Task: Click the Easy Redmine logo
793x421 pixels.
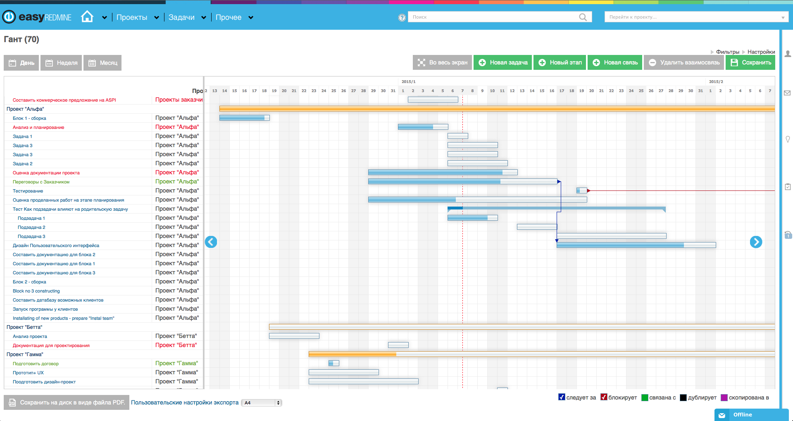Action: tap(37, 17)
